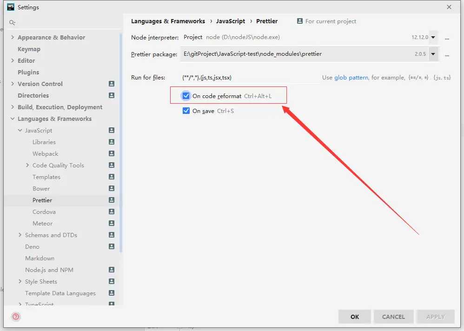The image size is (464, 331).
Task: Click the project-level icon beside Style Sheets
Action: click(112, 281)
